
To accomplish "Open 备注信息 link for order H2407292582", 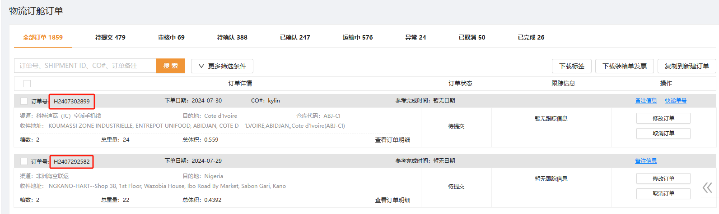I will (x=646, y=161).
